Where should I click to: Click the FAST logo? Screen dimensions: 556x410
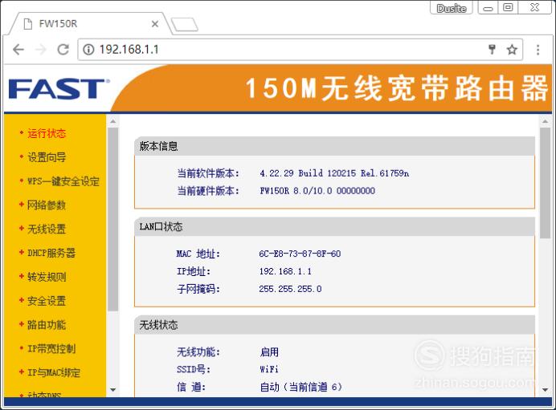[59, 88]
